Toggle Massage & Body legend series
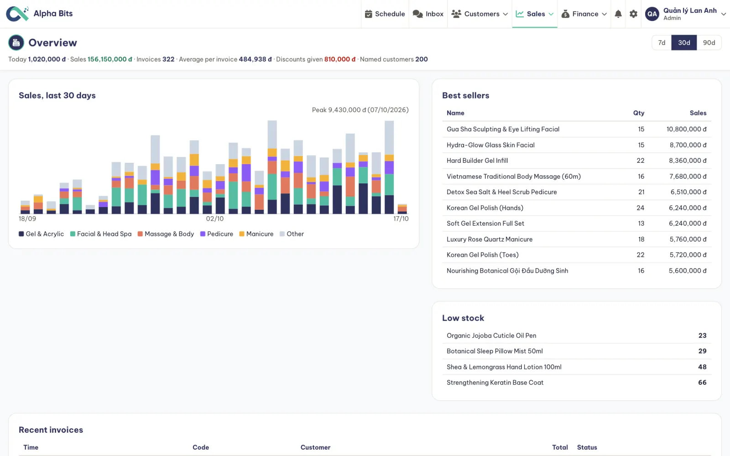Viewport: 730px width, 456px height. [166, 234]
